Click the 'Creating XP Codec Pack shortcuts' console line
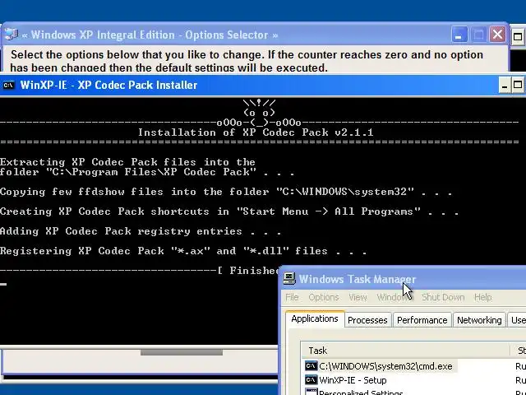 click(229, 211)
